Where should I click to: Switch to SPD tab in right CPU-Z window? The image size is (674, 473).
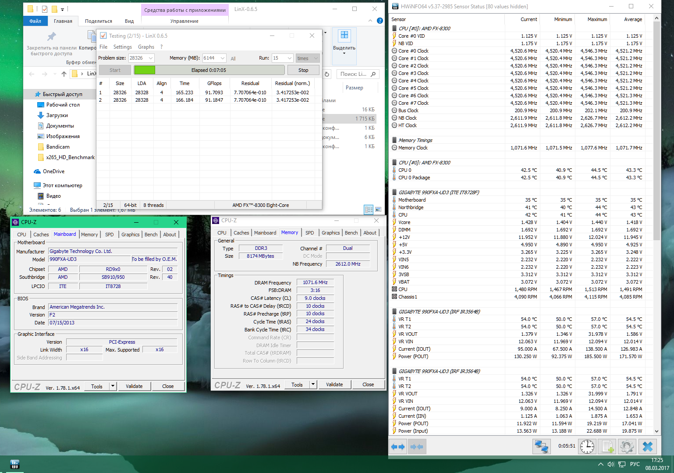click(x=309, y=233)
